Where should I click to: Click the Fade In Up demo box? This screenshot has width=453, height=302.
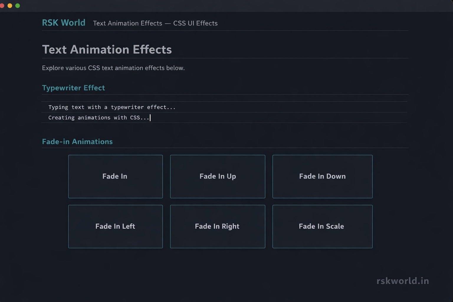click(x=217, y=176)
